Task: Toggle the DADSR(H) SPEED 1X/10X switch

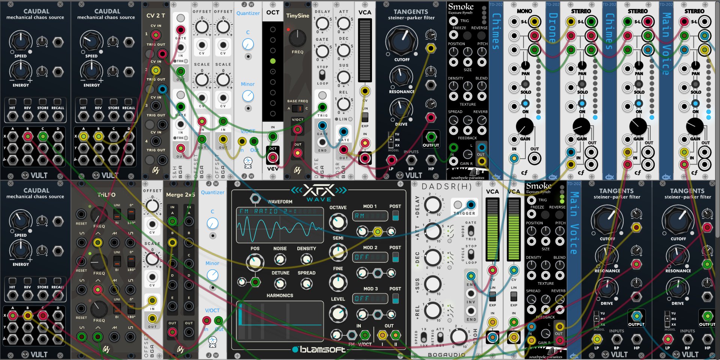Action: pyautogui.click(x=424, y=338)
